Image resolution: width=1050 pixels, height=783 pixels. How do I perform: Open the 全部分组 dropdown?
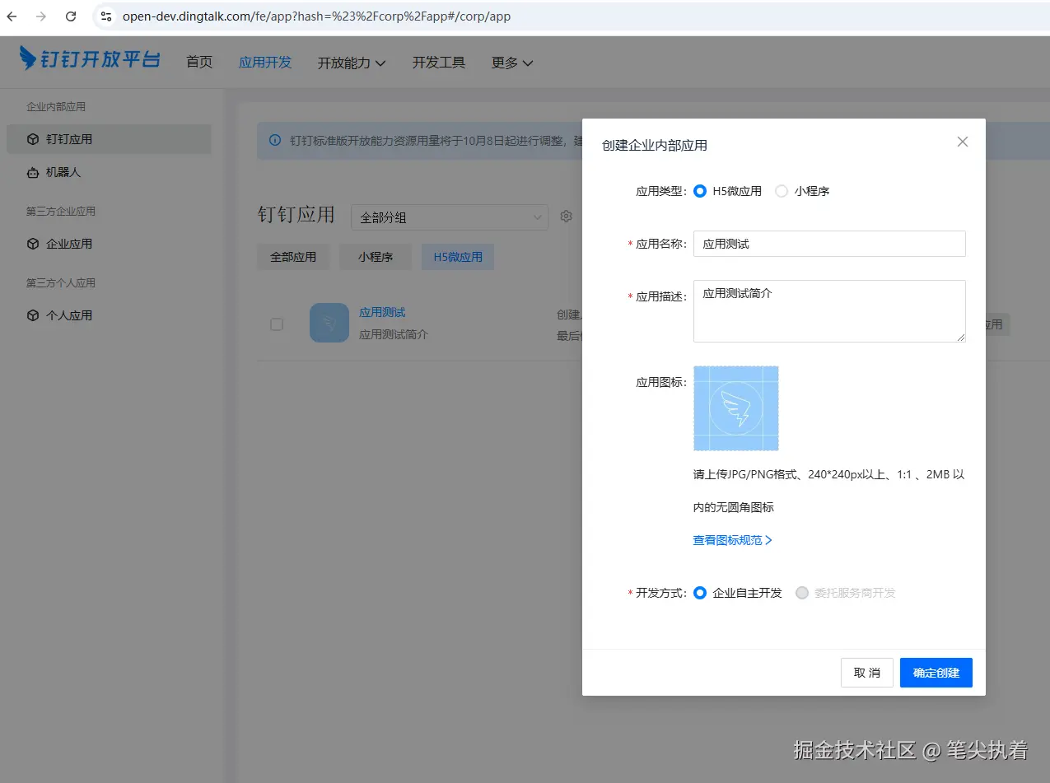point(450,216)
